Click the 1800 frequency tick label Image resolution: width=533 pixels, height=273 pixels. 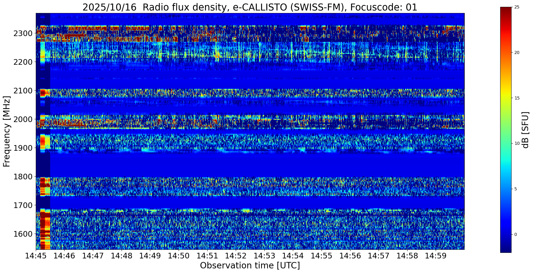pyautogui.click(x=24, y=177)
